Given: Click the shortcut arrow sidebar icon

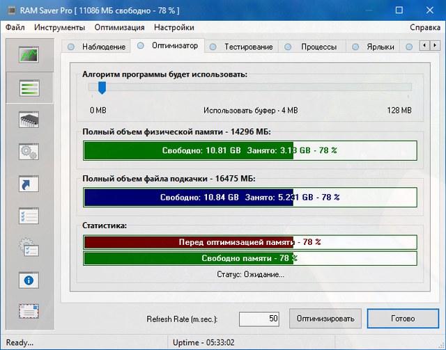Looking at the screenshot, I should point(29,184).
